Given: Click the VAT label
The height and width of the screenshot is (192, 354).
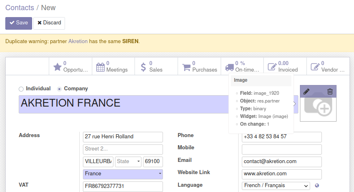Looking at the screenshot, I should (x=24, y=185).
